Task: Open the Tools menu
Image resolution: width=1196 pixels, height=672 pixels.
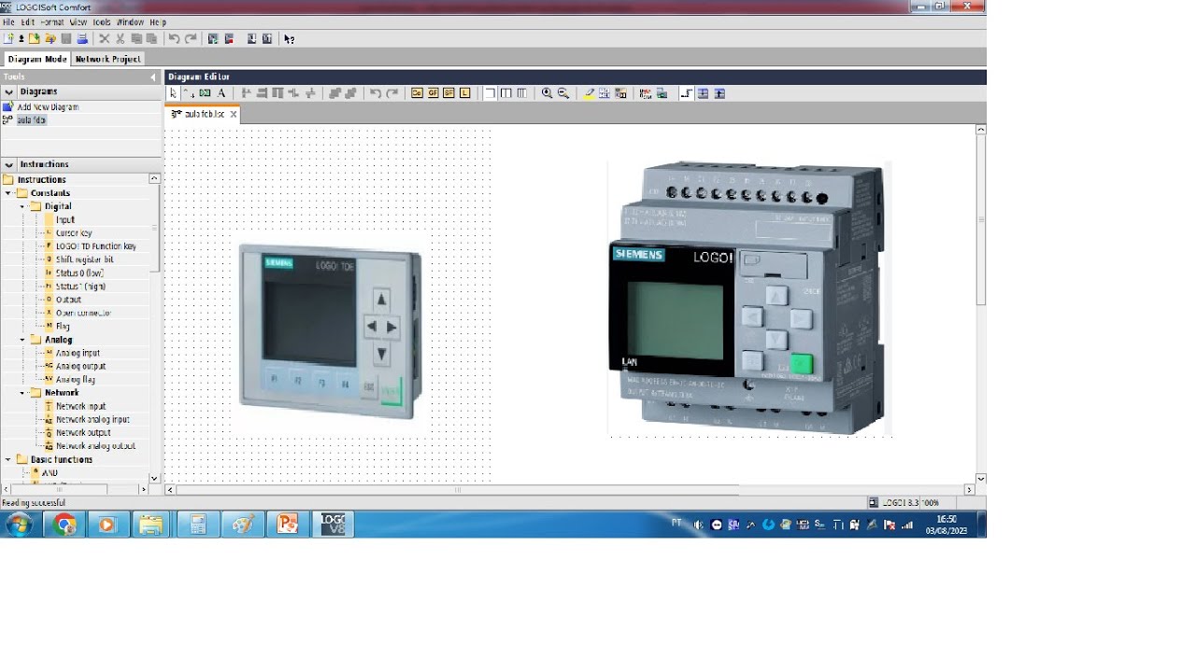Action: tap(102, 22)
